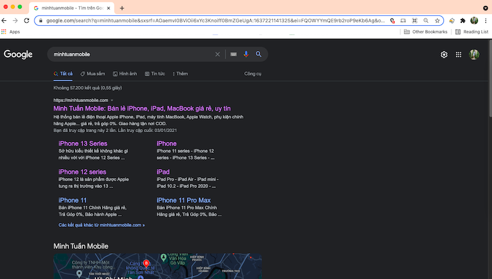The width and height of the screenshot is (492, 279).
Task: Open the on-screen keyboard input tool
Action: tap(234, 54)
